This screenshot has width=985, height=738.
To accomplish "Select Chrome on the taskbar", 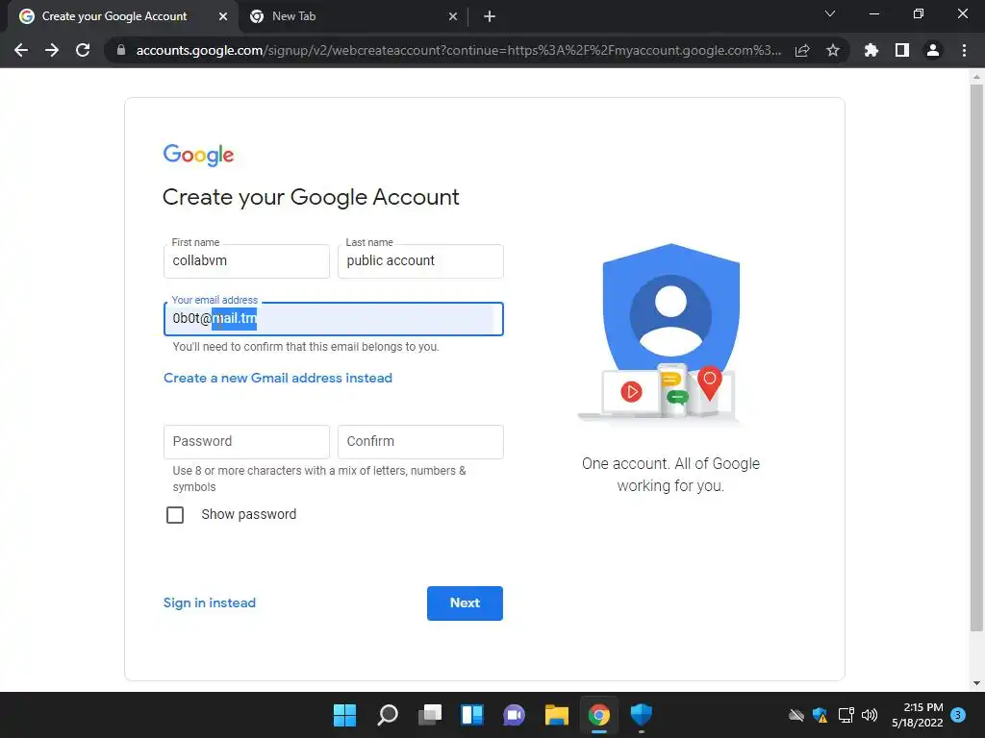I will 598,715.
